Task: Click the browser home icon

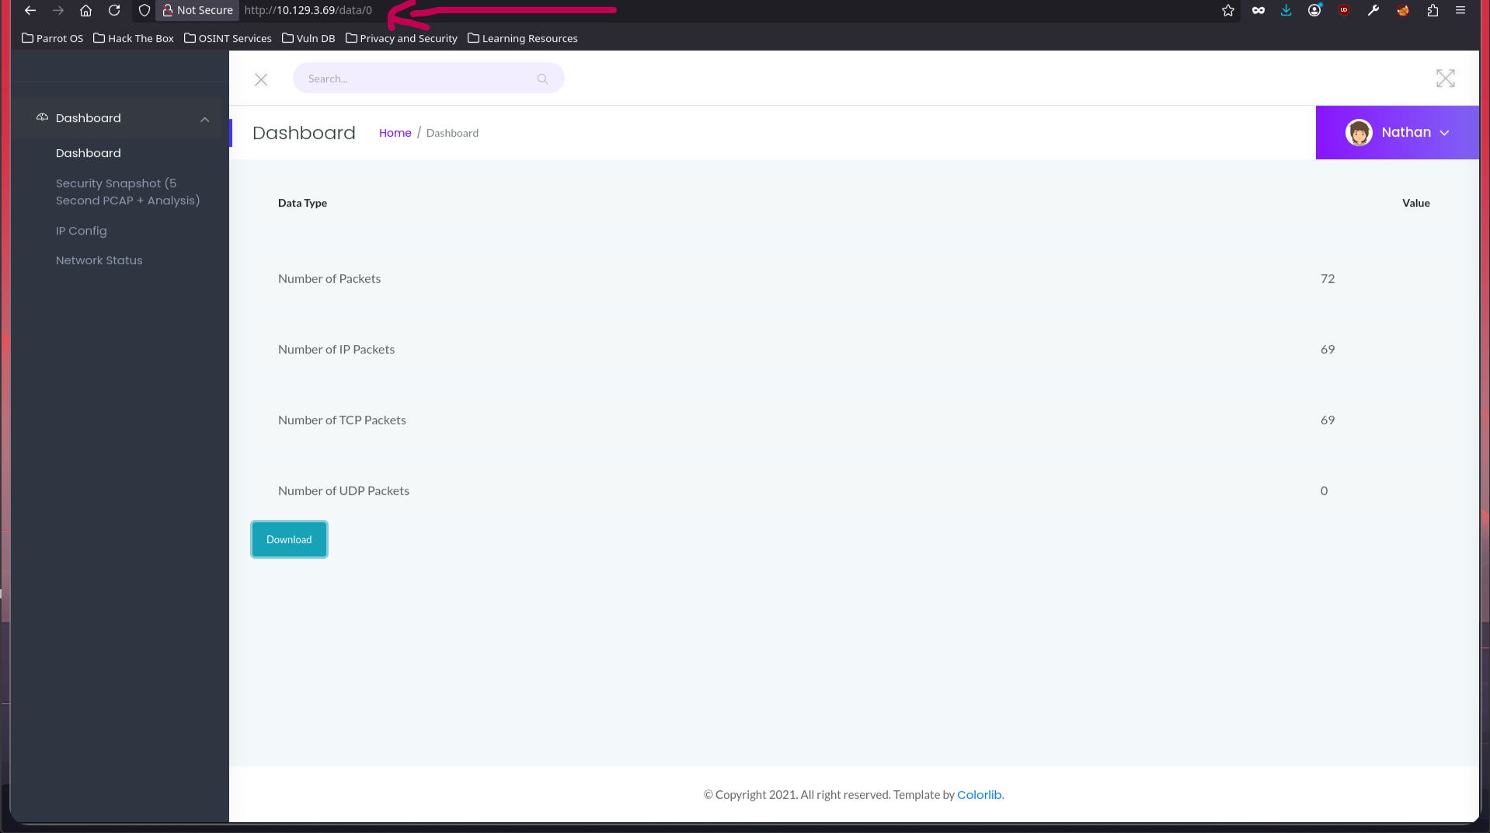Action: point(86,10)
